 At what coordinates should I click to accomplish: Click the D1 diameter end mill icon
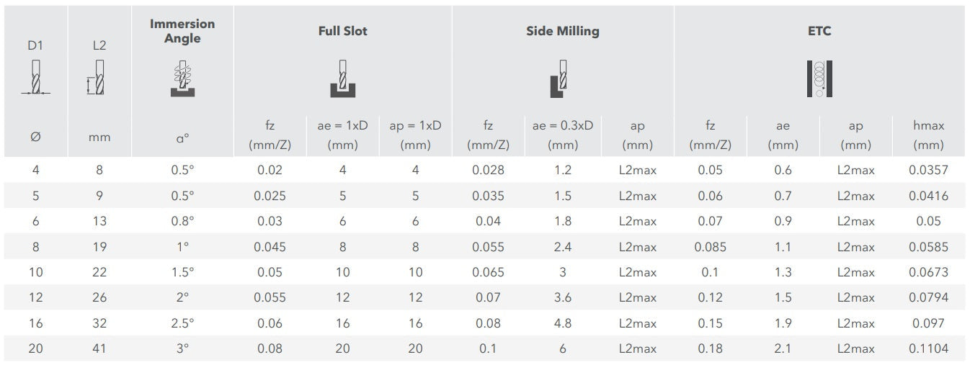35,78
